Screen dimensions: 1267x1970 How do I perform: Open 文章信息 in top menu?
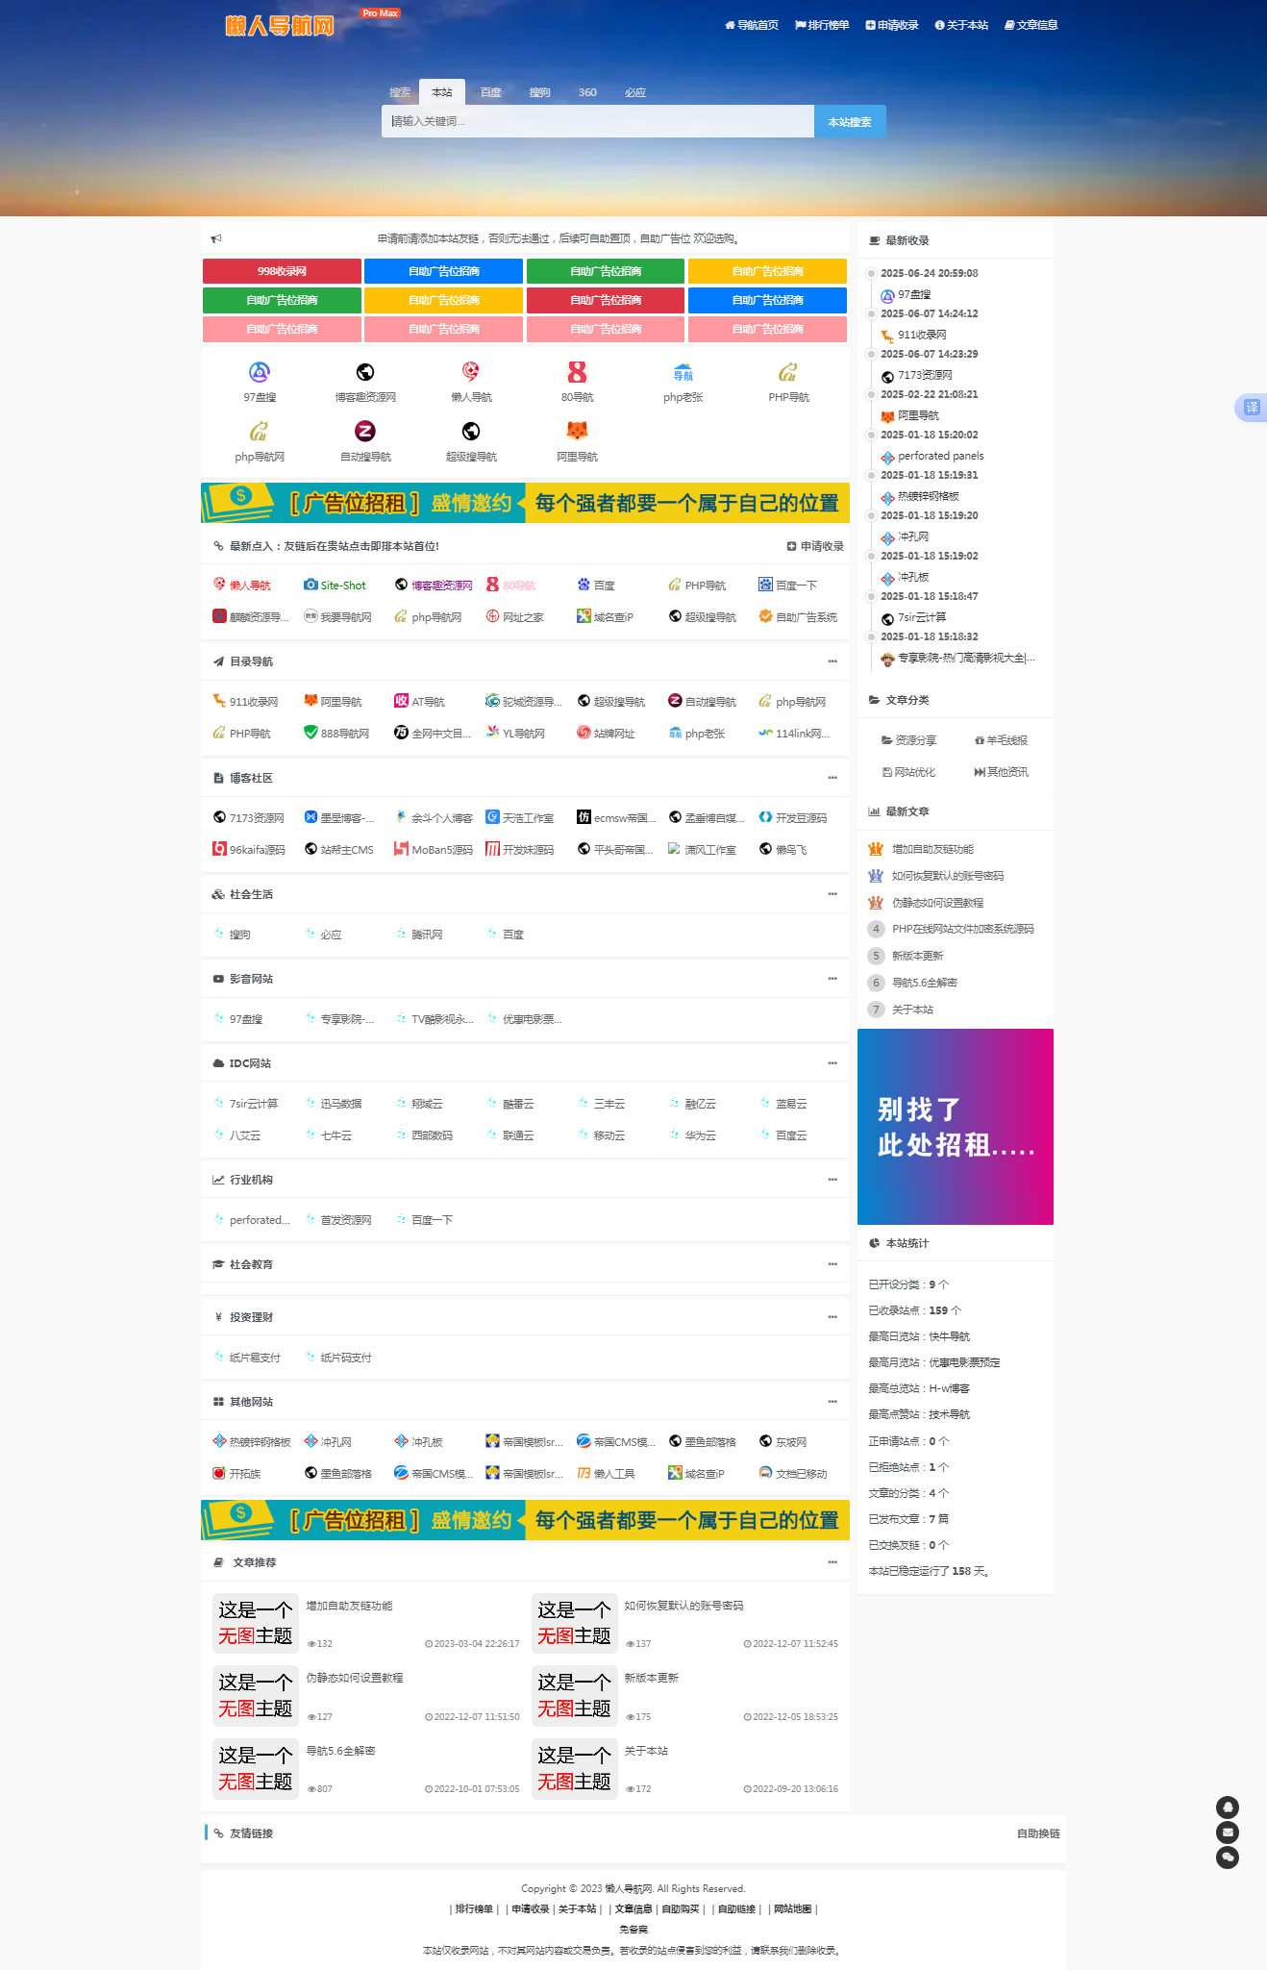1031,25
